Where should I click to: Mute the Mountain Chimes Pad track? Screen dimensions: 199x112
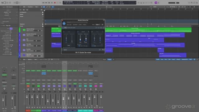point(27,36)
